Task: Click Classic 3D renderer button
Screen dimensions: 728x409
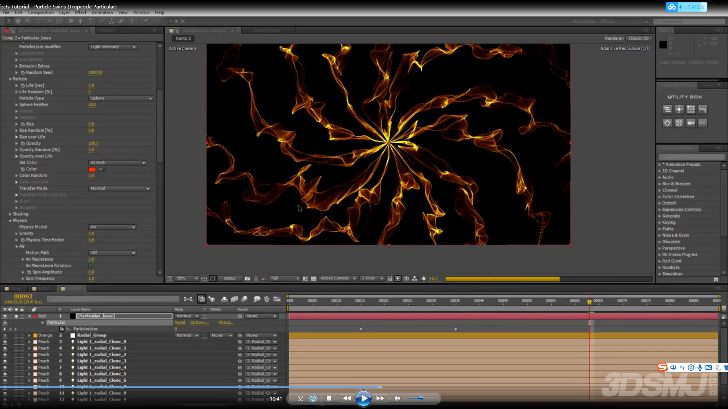Action: (639, 38)
